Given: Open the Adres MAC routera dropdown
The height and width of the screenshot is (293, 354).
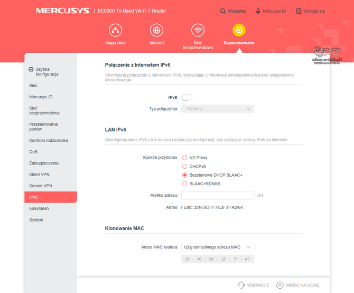Looking at the screenshot, I should [x=218, y=247].
